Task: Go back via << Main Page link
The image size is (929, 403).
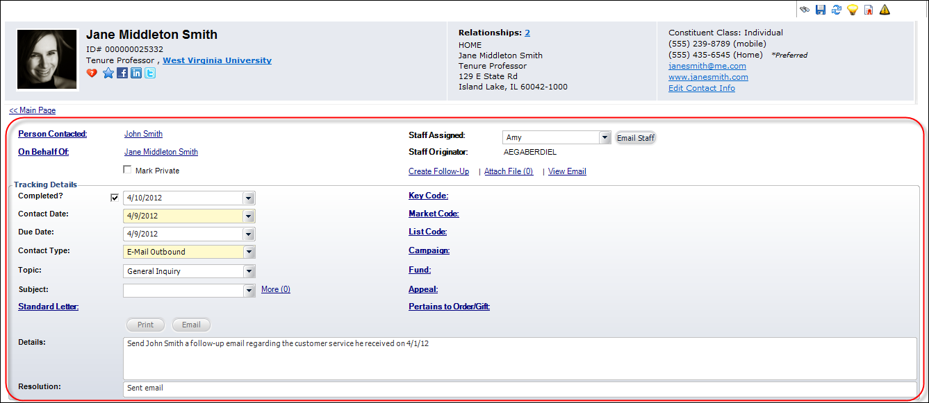Action: 33,110
